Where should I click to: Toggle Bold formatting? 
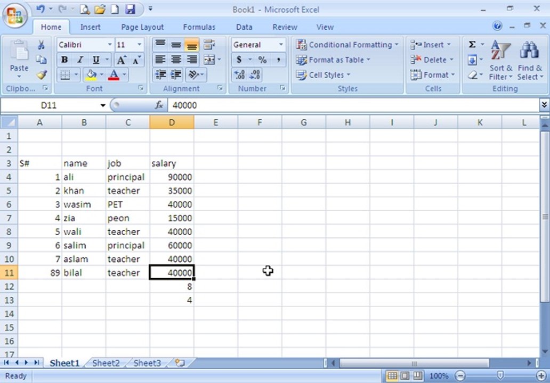(64, 60)
